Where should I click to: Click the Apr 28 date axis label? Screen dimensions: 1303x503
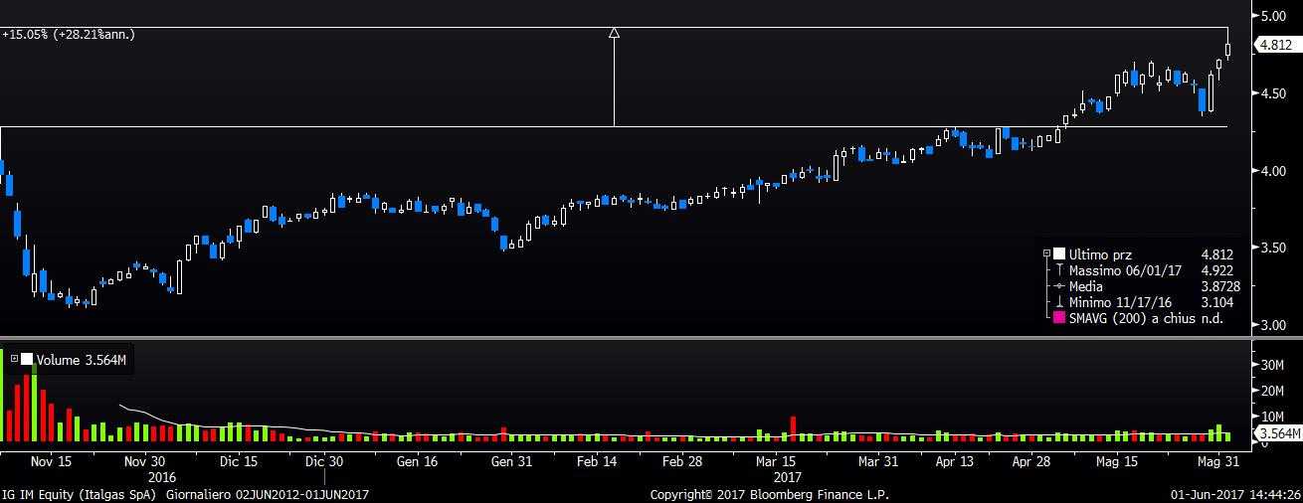pyautogui.click(x=1031, y=461)
